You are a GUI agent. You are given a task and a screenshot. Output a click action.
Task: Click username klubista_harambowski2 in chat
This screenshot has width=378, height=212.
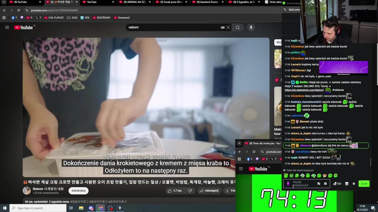click(x=306, y=102)
